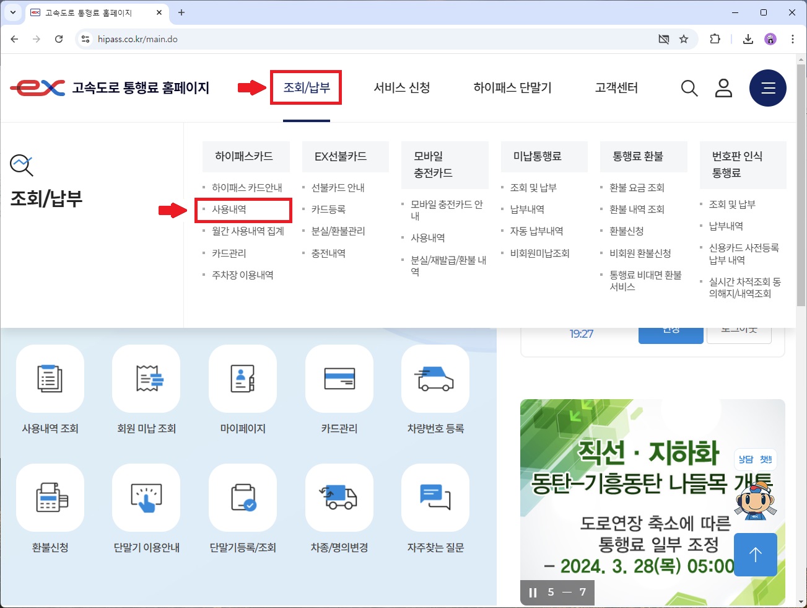Image resolution: width=807 pixels, height=608 pixels.
Task: Open the site search magnifier icon
Action: [689, 88]
